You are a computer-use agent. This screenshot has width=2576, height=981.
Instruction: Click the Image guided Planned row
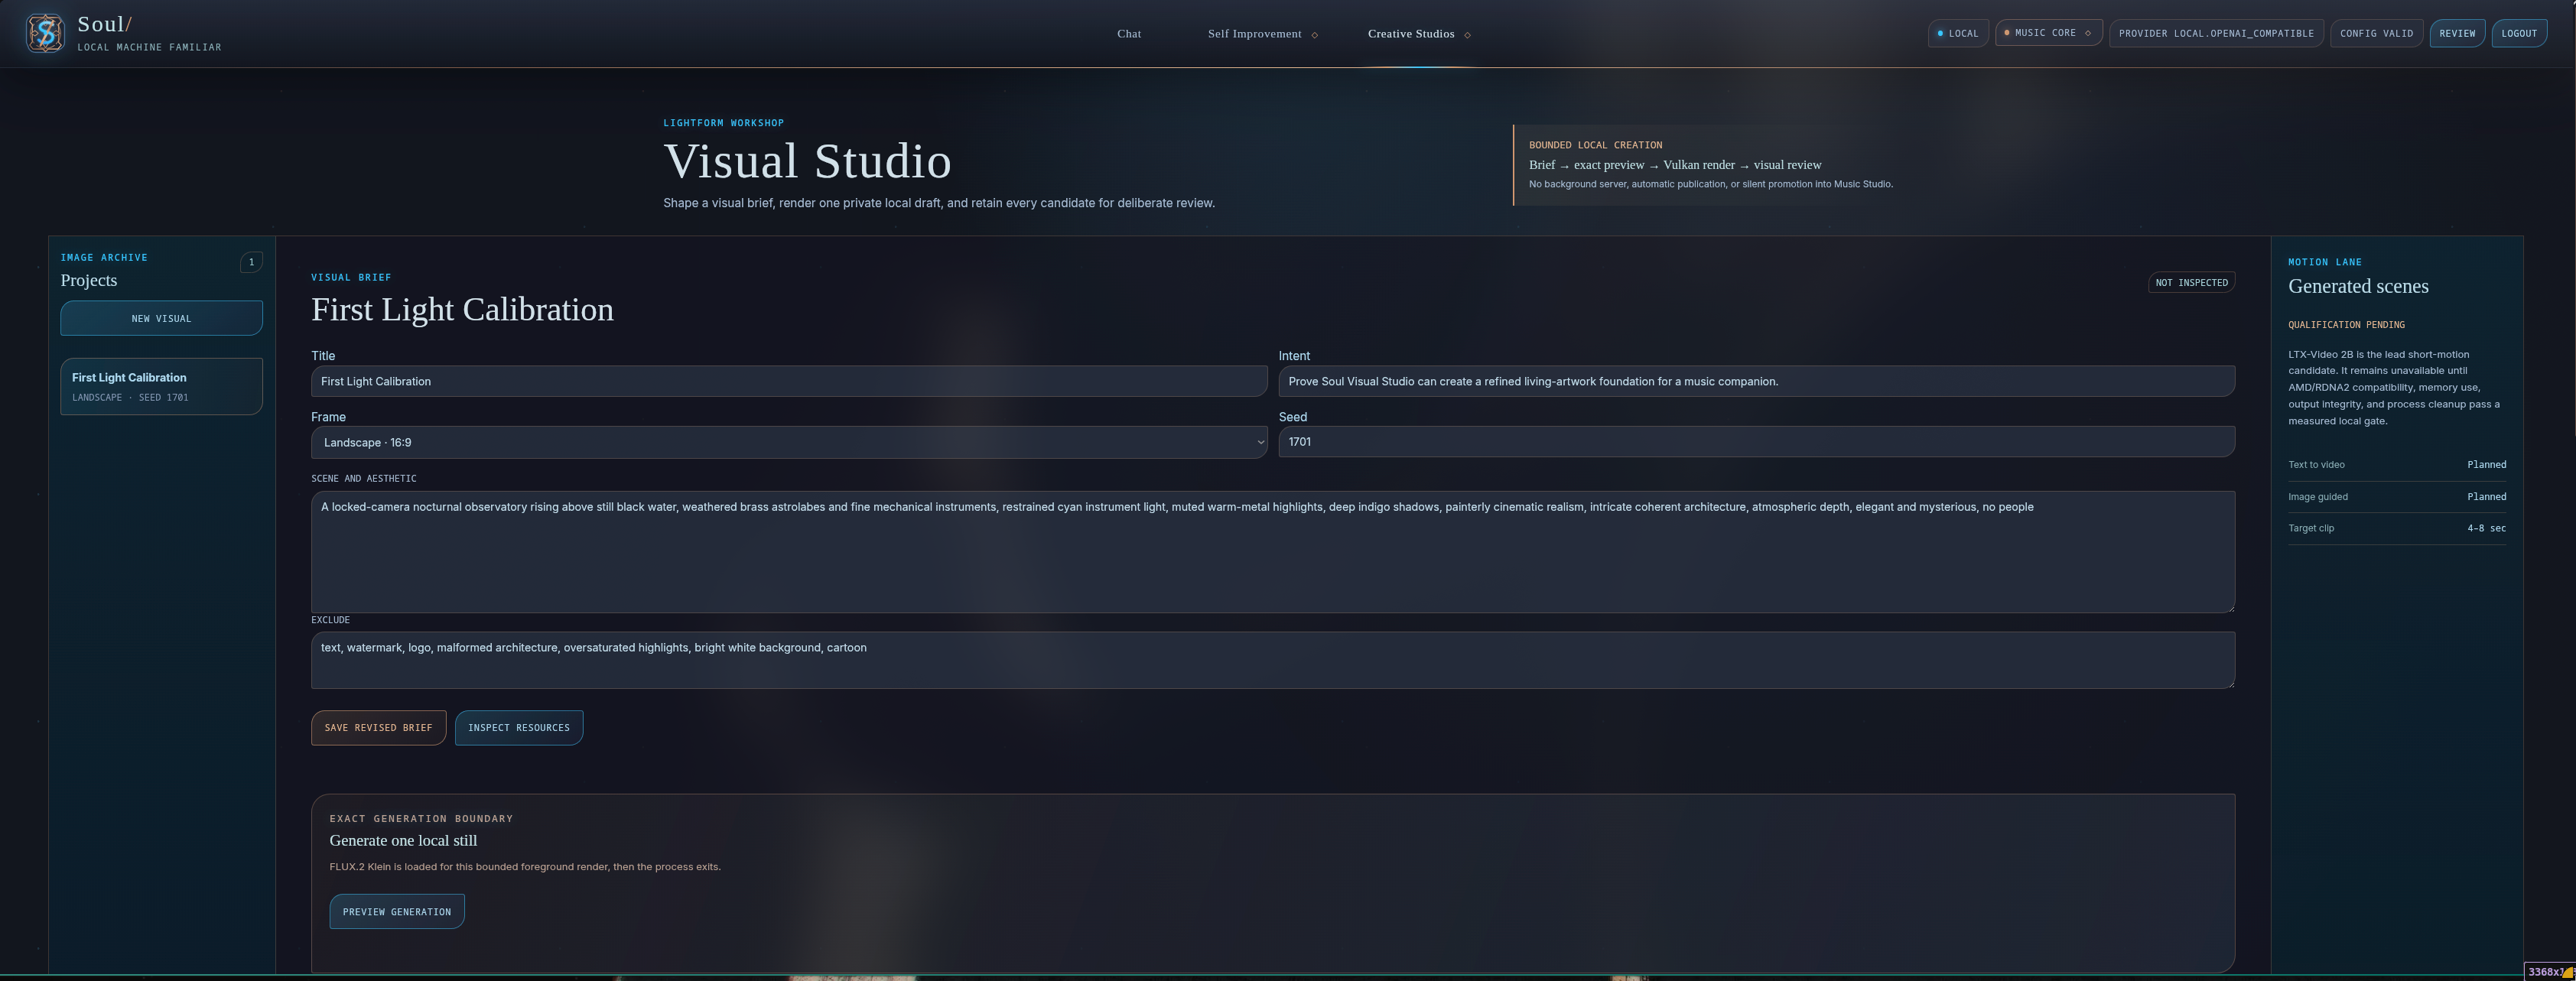(2397, 497)
